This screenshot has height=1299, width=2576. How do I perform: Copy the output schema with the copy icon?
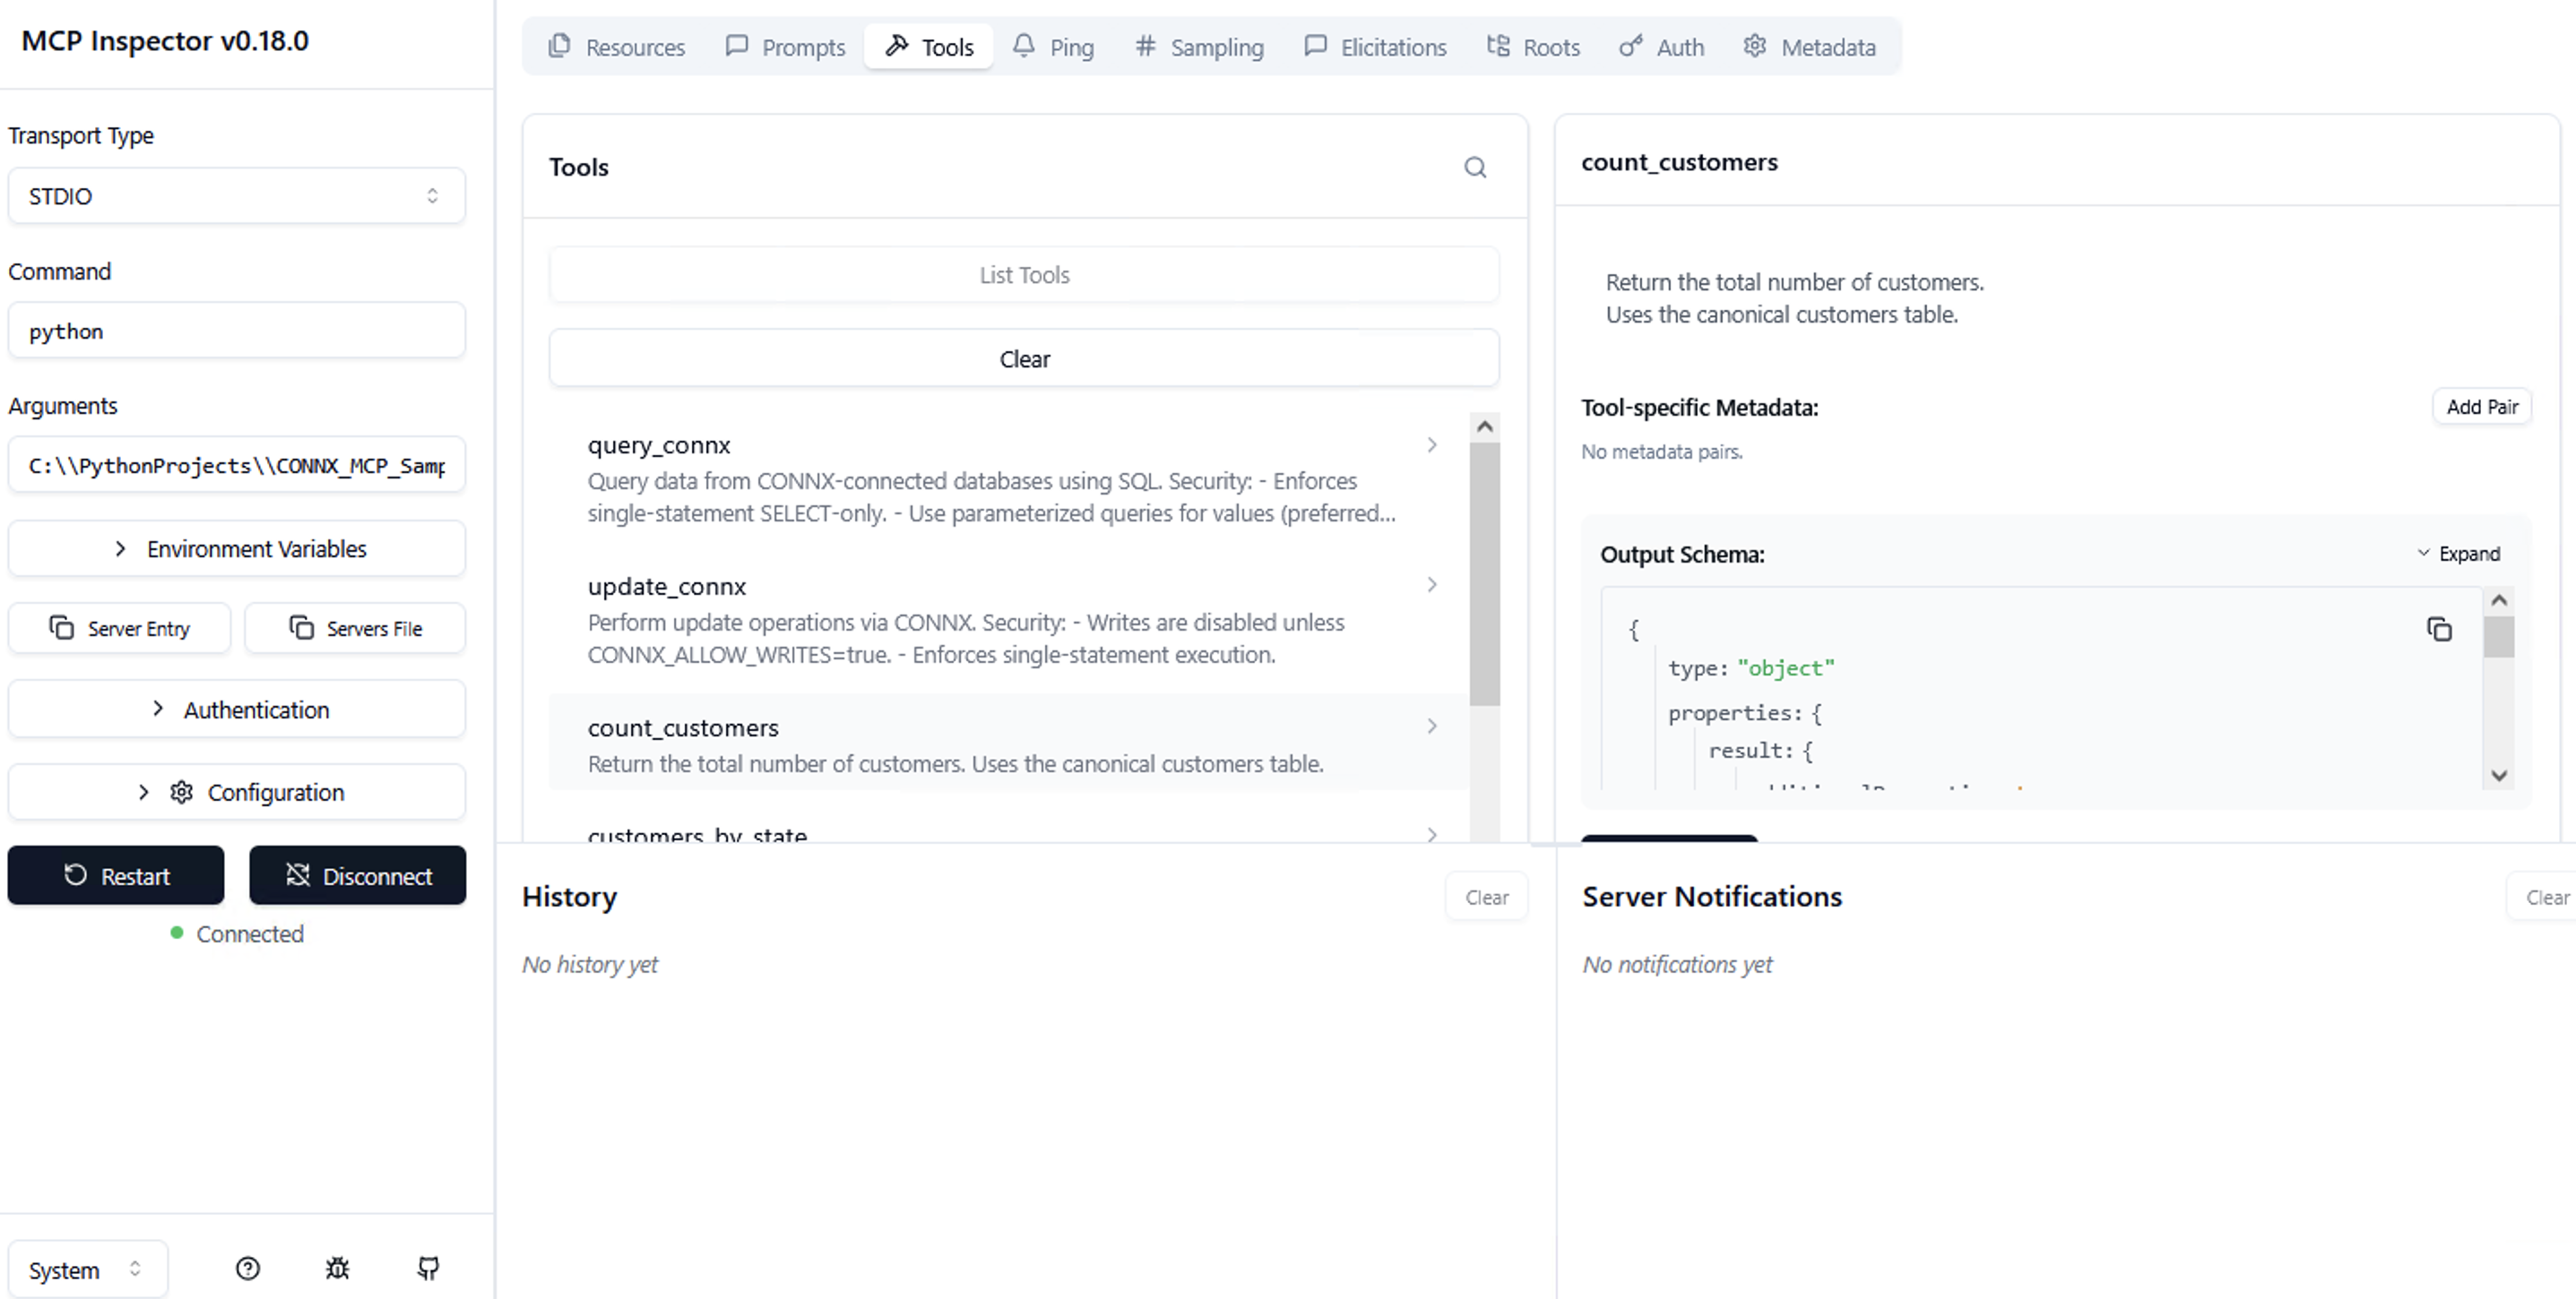(2439, 629)
